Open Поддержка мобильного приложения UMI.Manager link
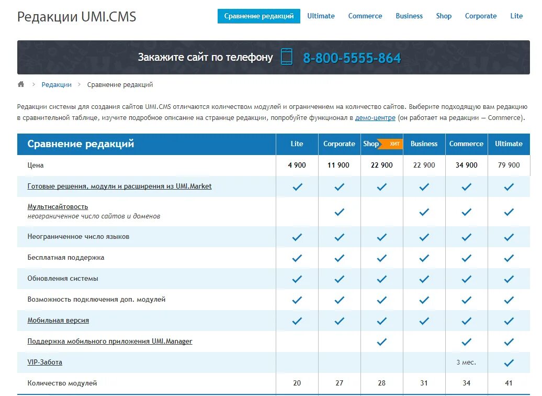Image resolution: width=542 pixels, height=396 pixels. (x=110, y=342)
